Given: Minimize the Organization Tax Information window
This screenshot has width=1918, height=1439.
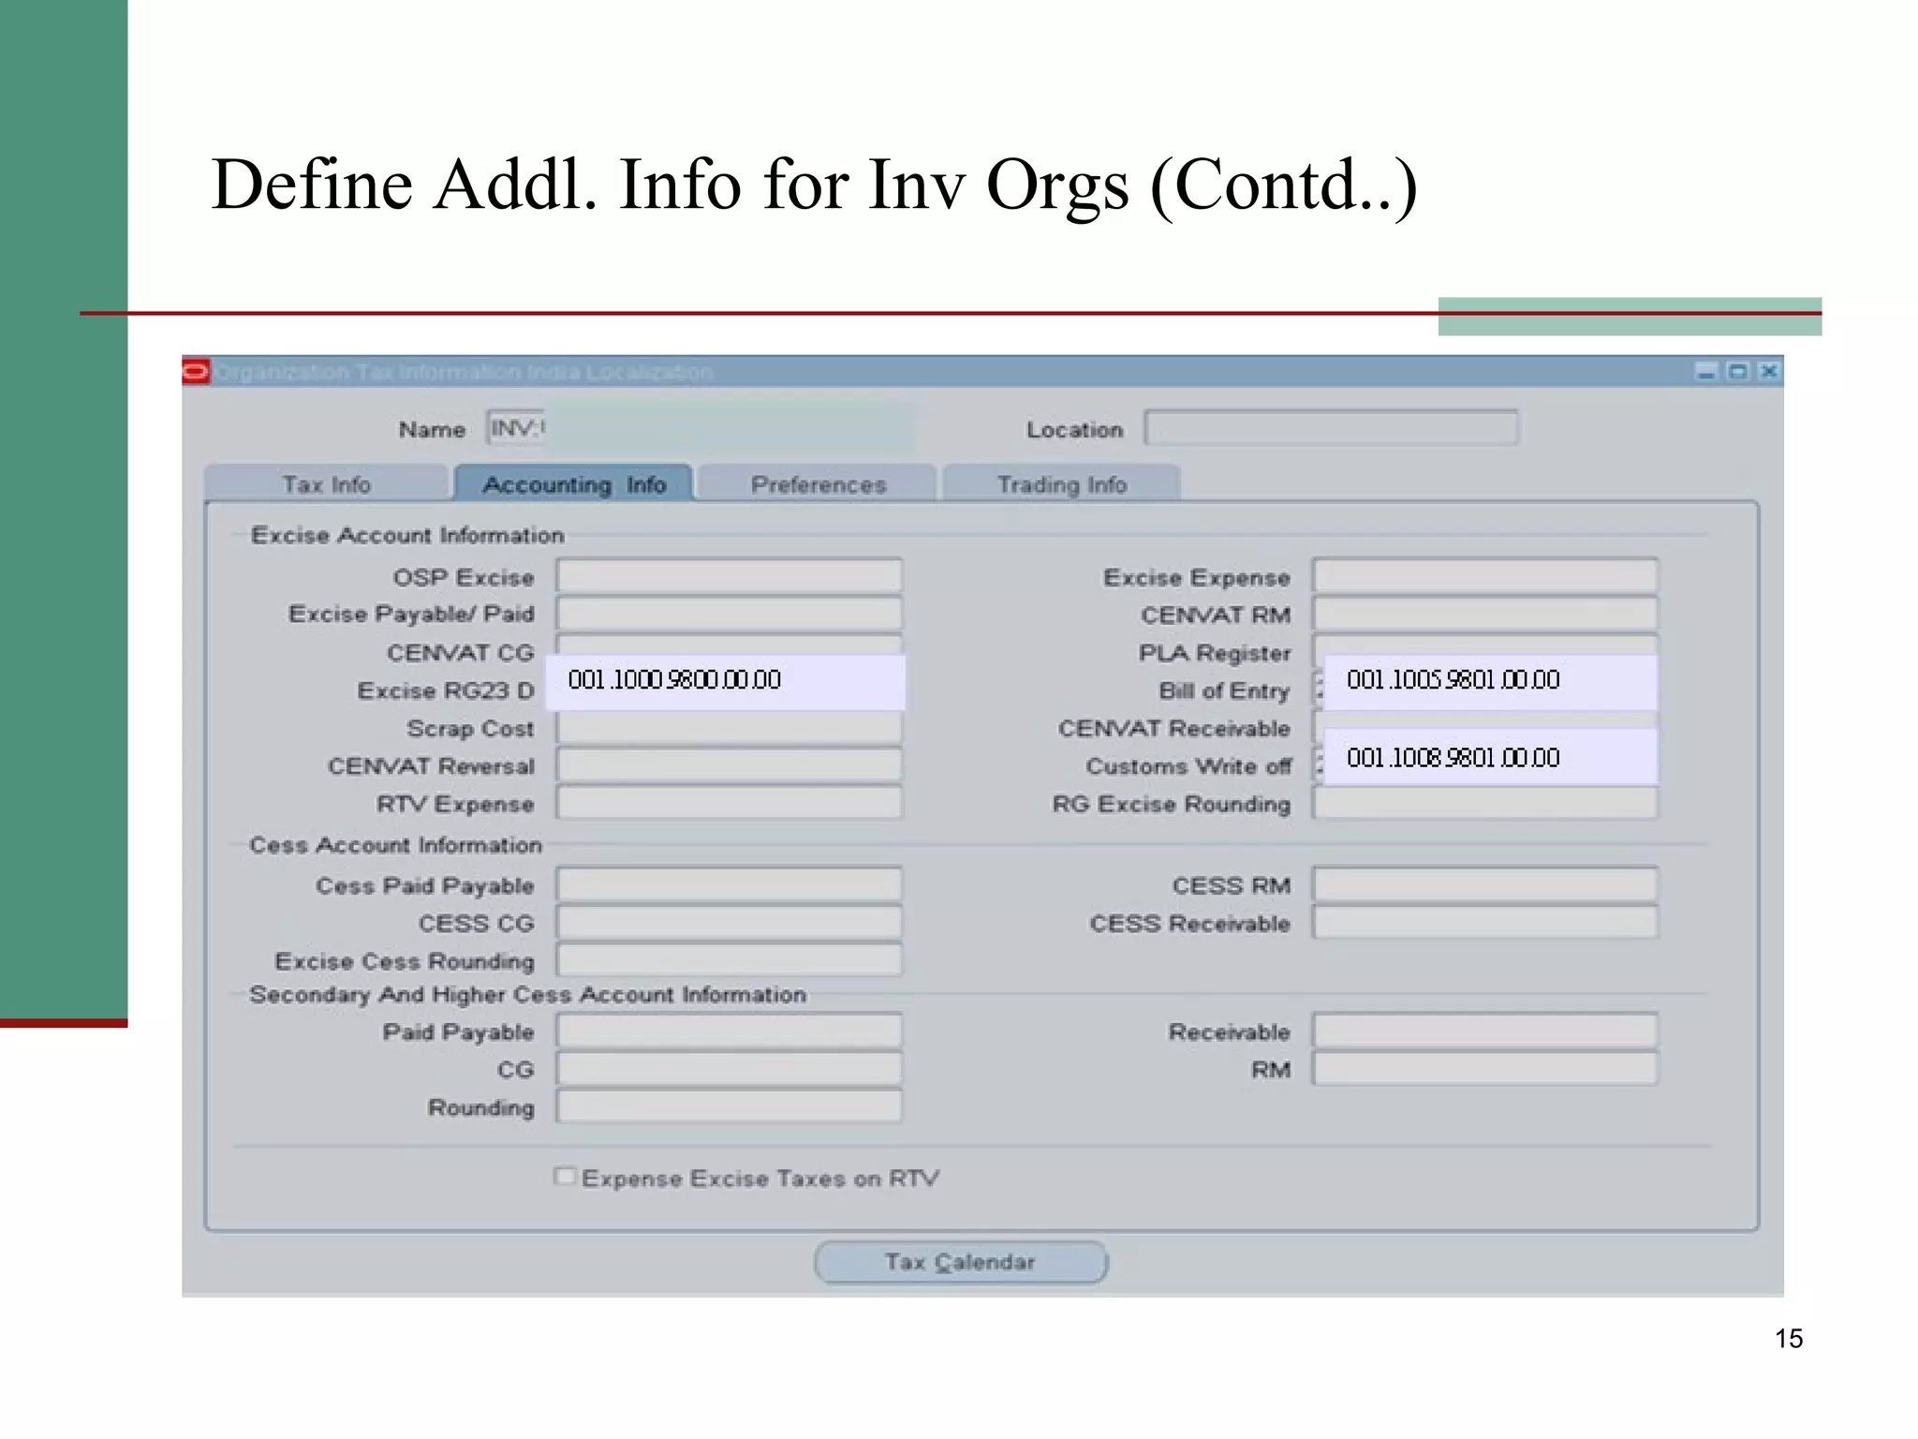Looking at the screenshot, I should (1706, 372).
